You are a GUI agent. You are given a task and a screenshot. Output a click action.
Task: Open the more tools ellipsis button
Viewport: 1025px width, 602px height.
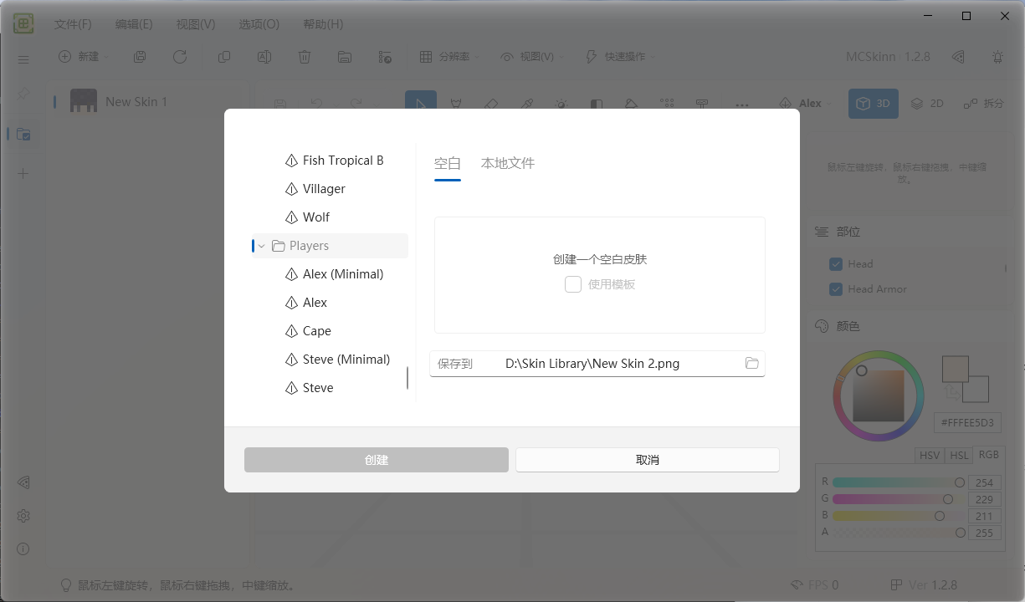[x=741, y=105]
